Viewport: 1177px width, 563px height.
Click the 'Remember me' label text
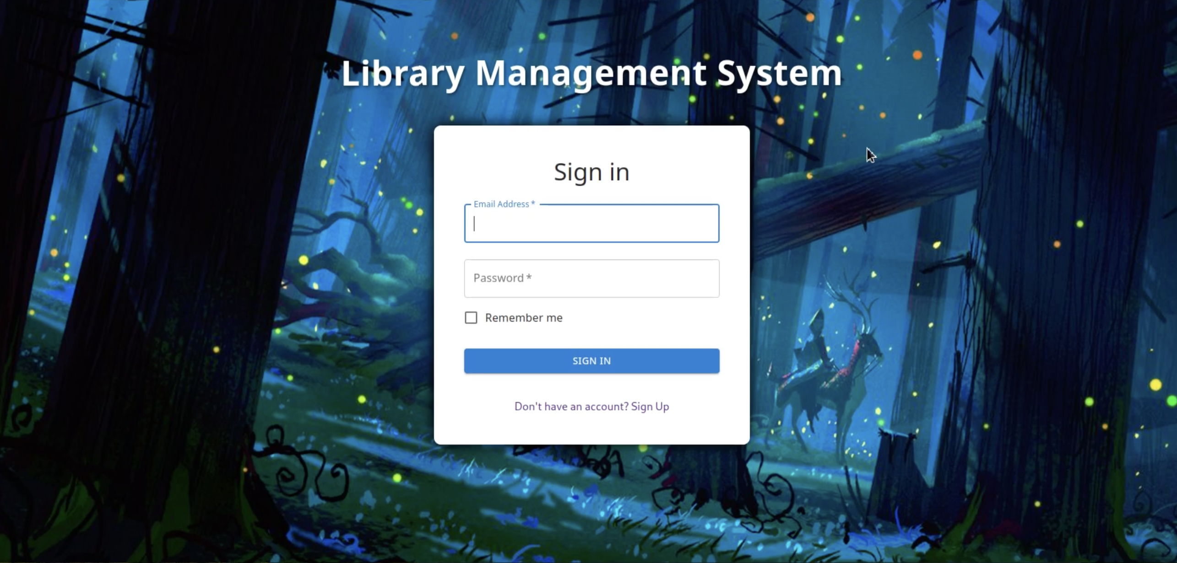[x=523, y=318]
